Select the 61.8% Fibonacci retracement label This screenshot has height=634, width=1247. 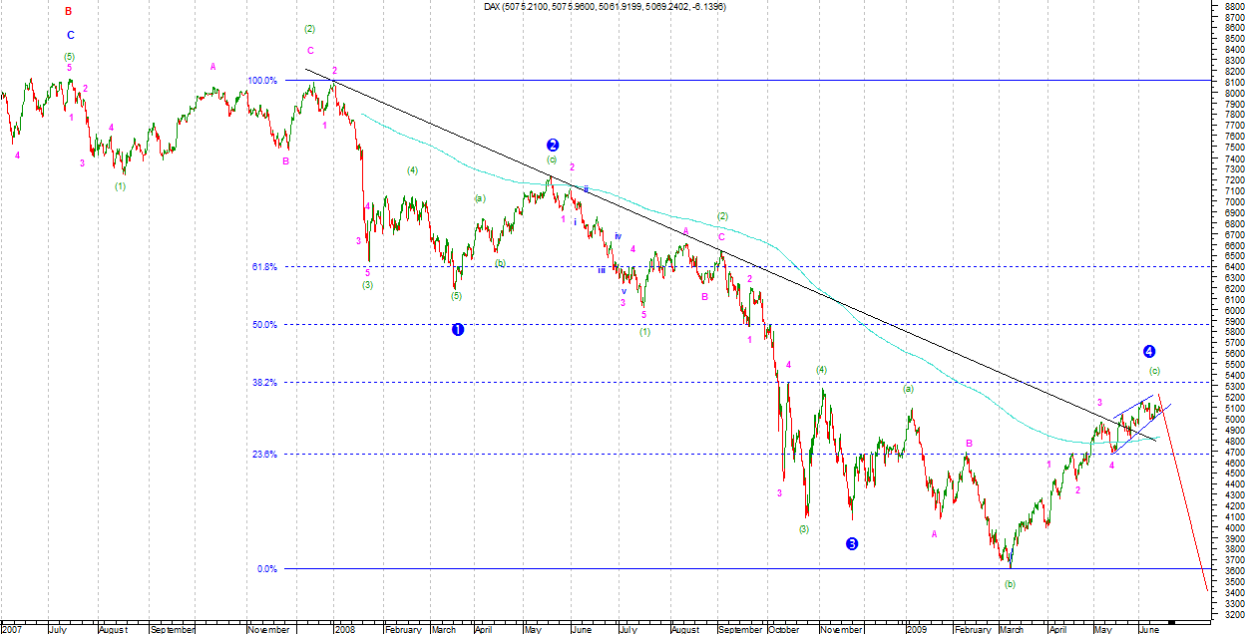tap(264, 267)
